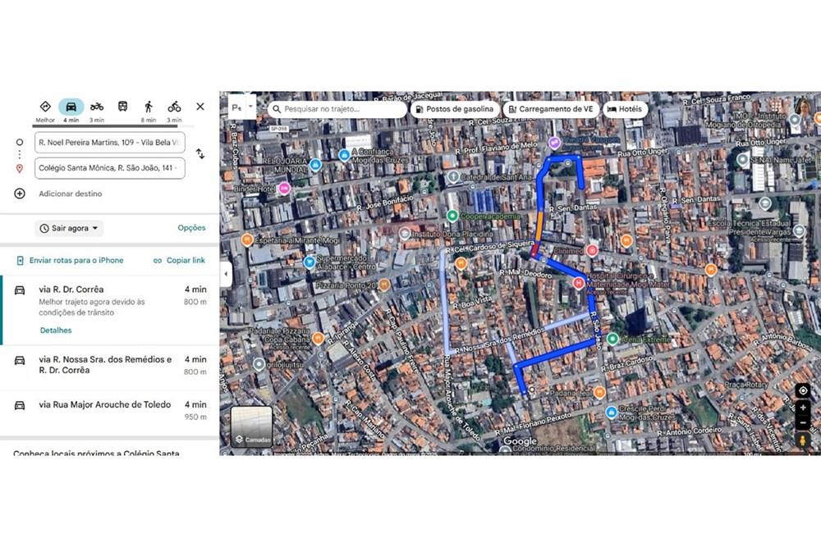Screen dimensions: 821x547
Task: Select the 'Postos de gasolina' filter chip
Action: (x=455, y=109)
